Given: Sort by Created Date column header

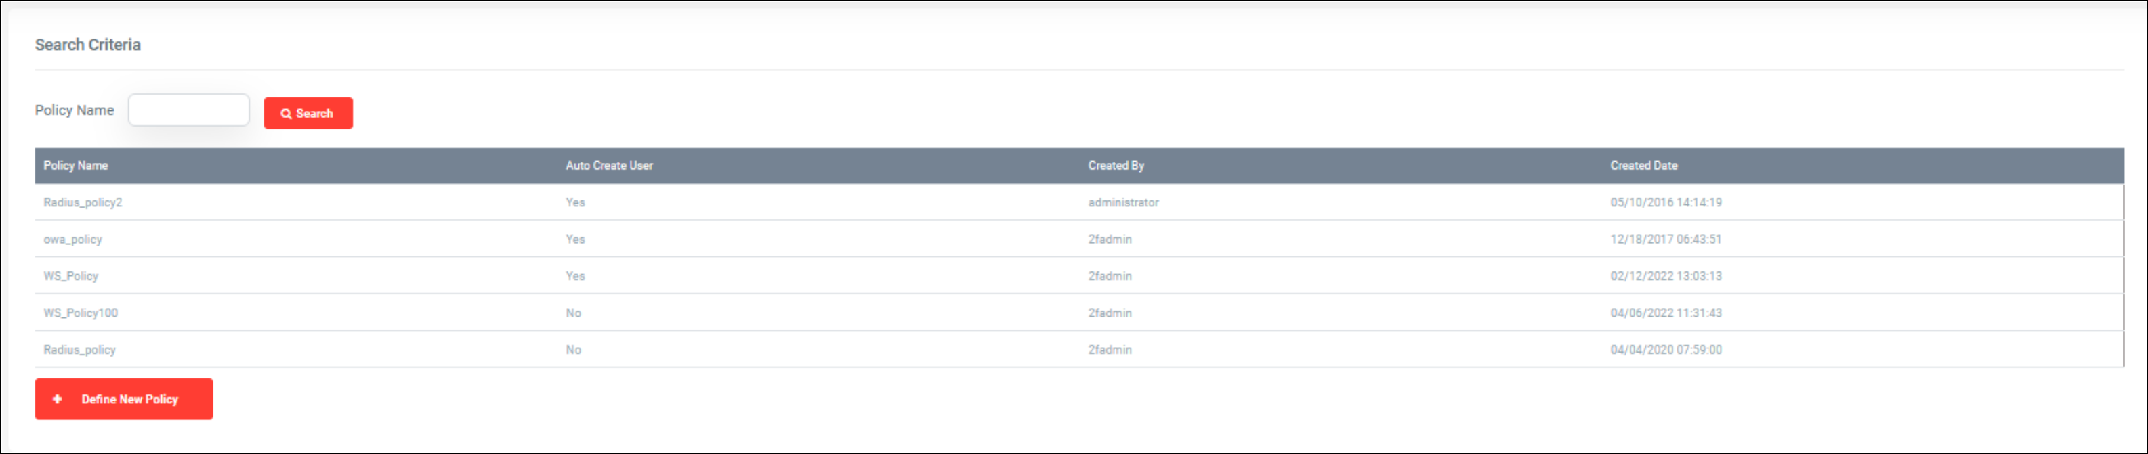Looking at the screenshot, I should tap(1643, 166).
